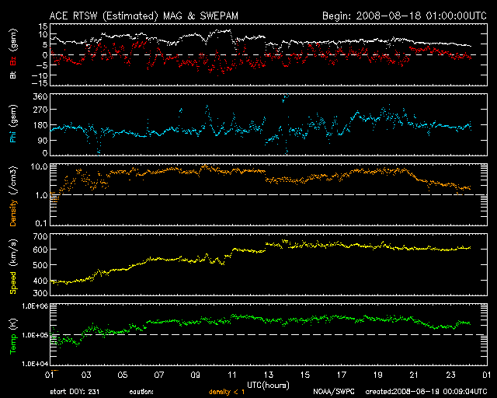Click the '05' hour tick label
Image resolution: width=497 pixels, height=398 pixels.
point(123,375)
